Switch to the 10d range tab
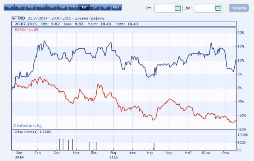The height and width of the screenshot is (161, 254). (x=30, y=7)
